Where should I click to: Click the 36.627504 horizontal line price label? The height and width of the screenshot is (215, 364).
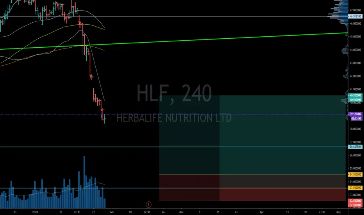pos(355,147)
